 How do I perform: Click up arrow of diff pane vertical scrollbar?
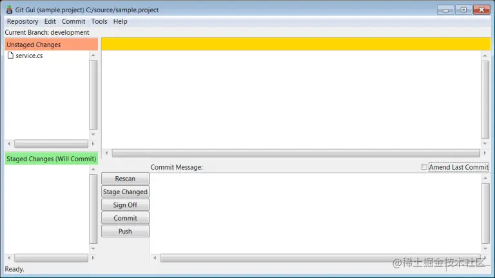485,55
